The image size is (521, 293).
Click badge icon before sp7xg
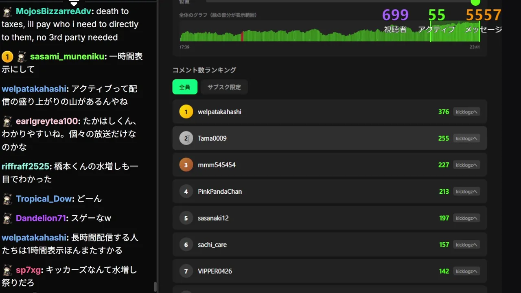pyautogui.click(x=7, y=270)
